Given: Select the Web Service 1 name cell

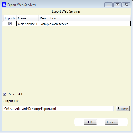Looking at the screenshot, I should 28,24.
